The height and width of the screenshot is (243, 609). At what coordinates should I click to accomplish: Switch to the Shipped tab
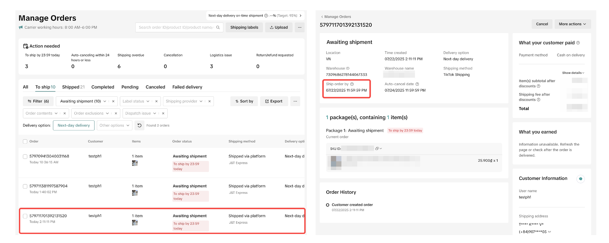pyautogui.click(x=73, y=87)
